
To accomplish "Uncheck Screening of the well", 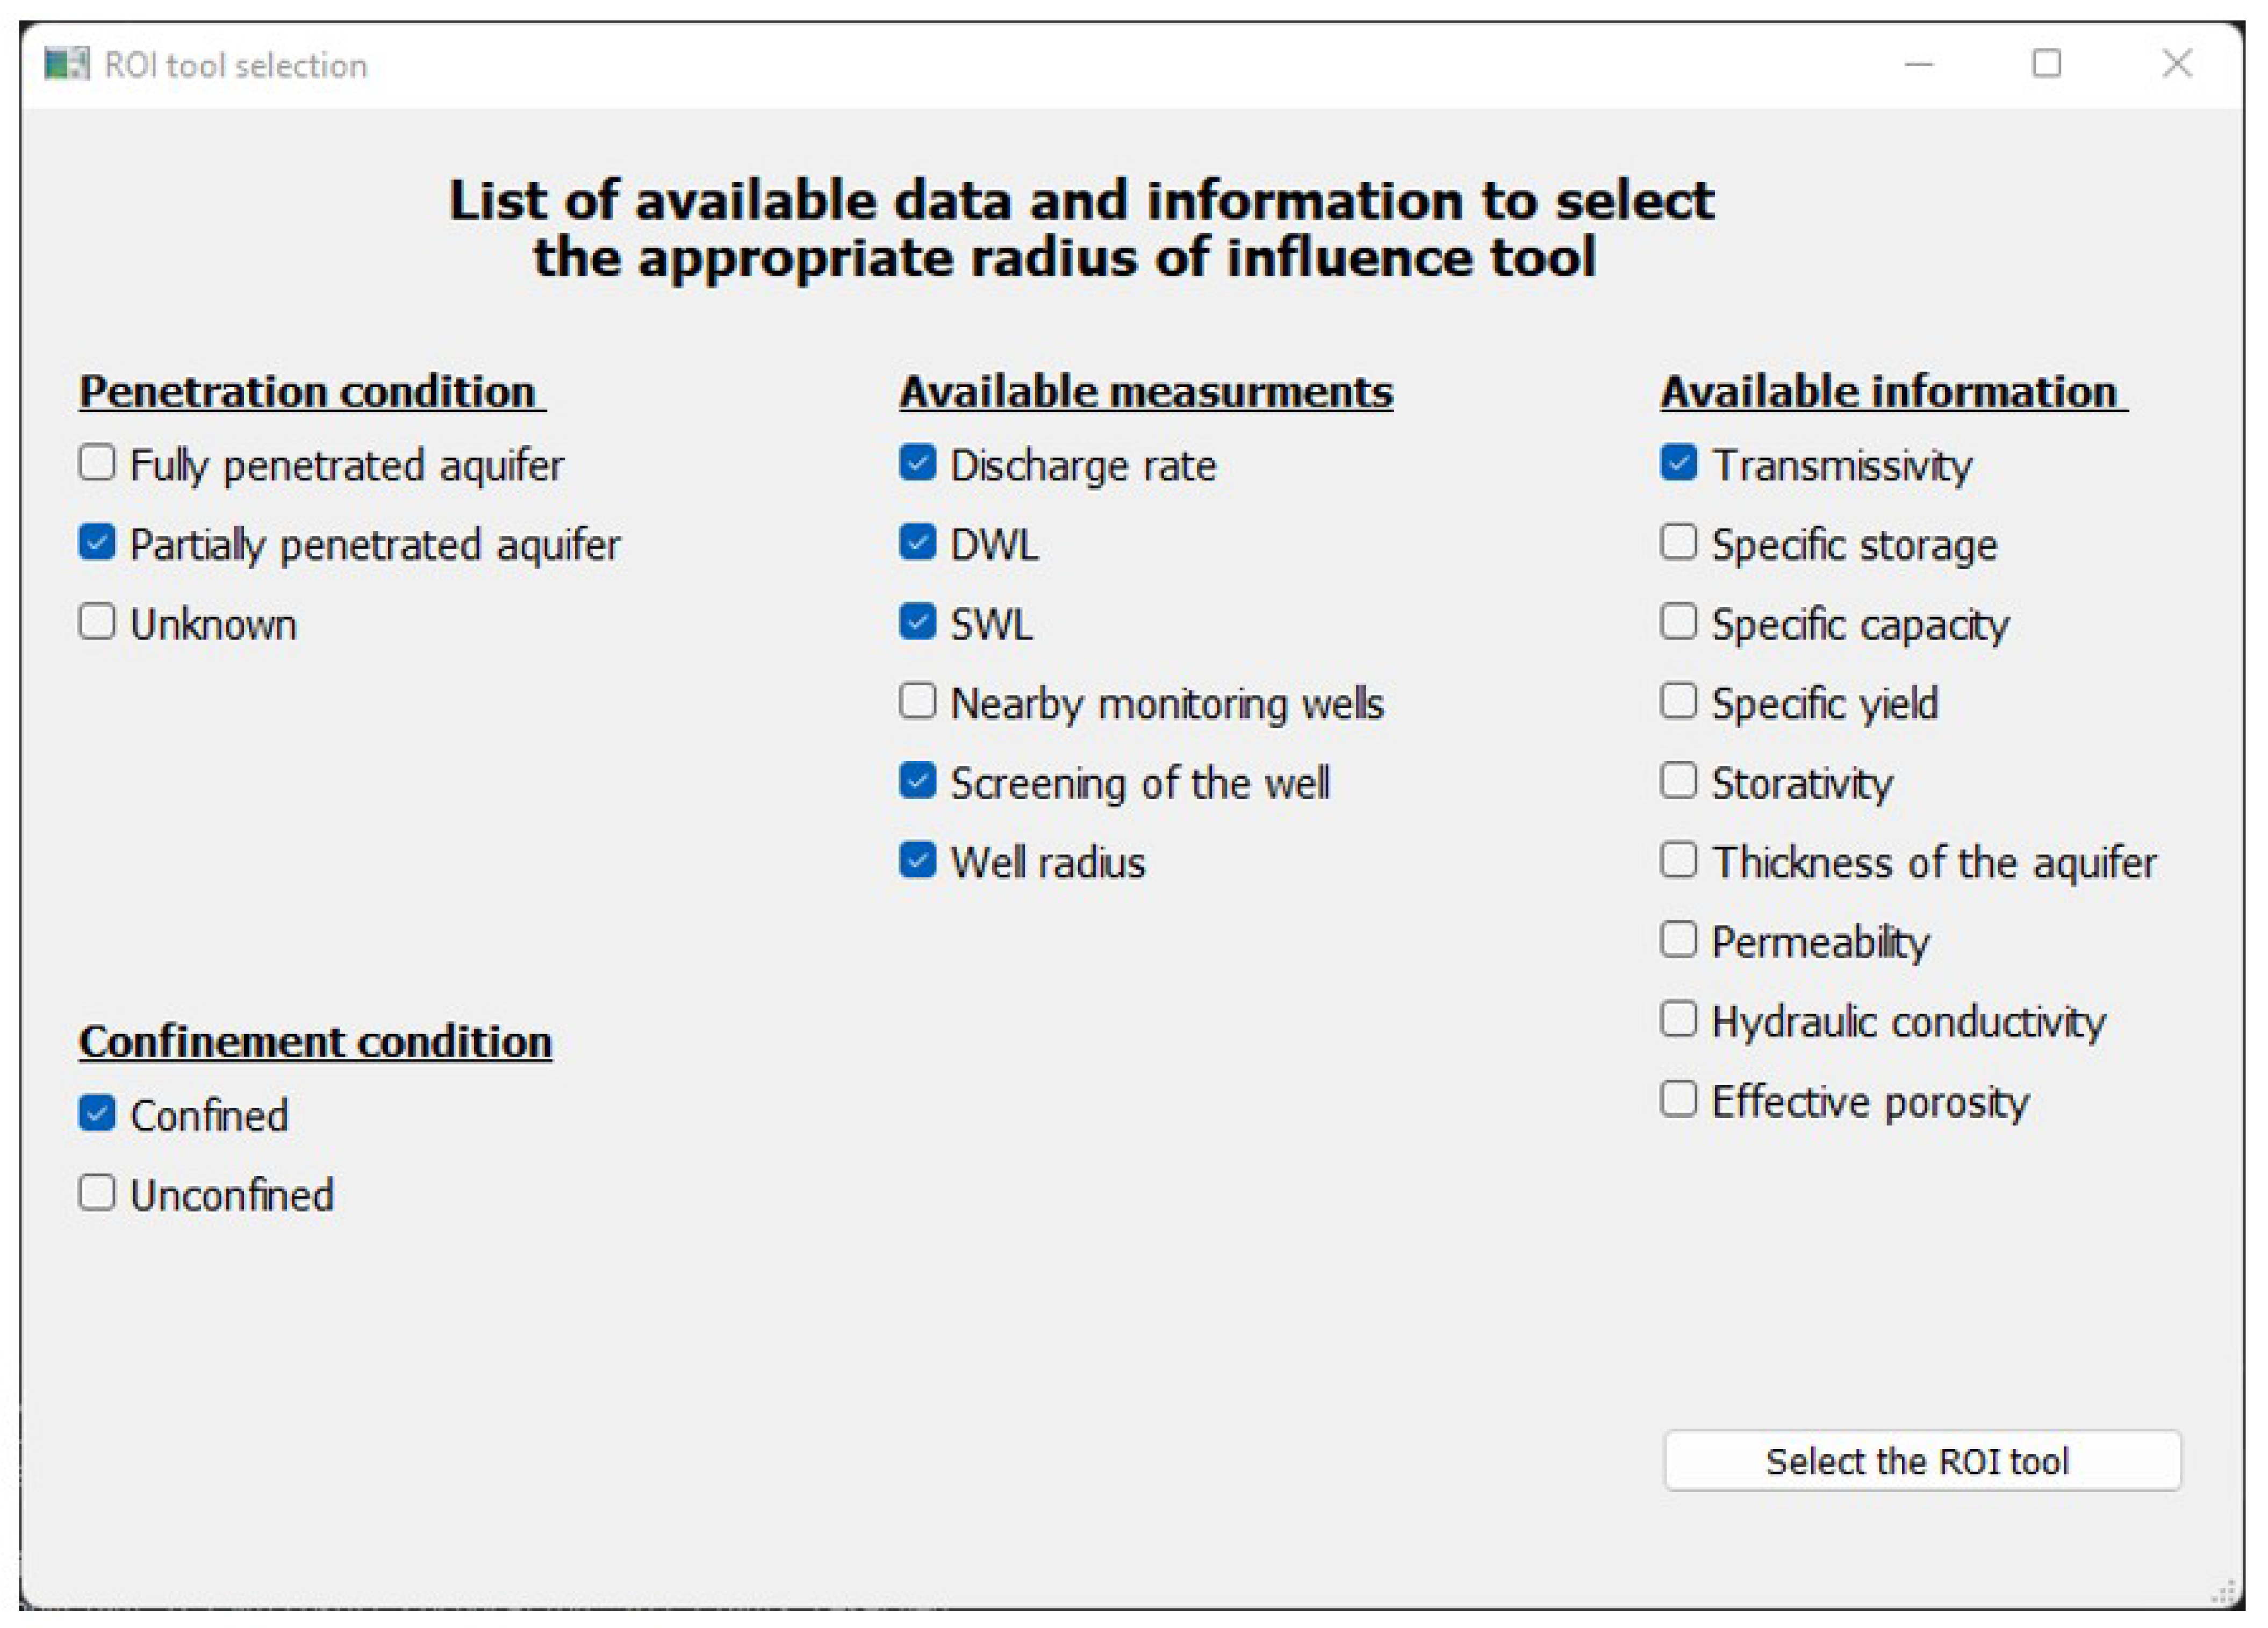I will click(917, 780).
